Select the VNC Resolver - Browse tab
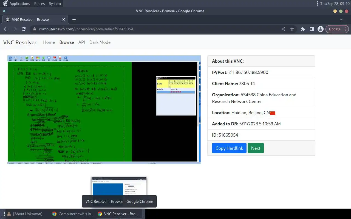 pyautogui.click(x=35, y=19)
